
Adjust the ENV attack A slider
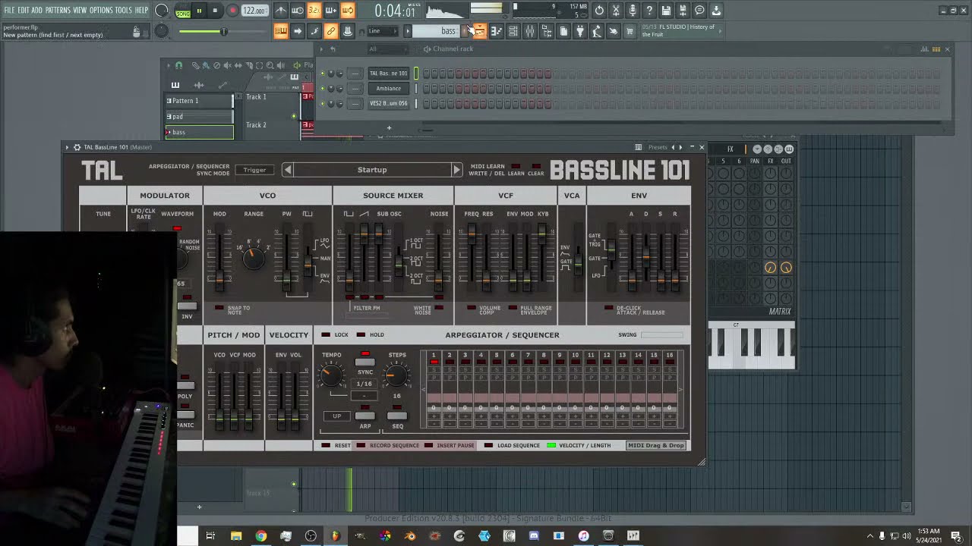(632, 279)
